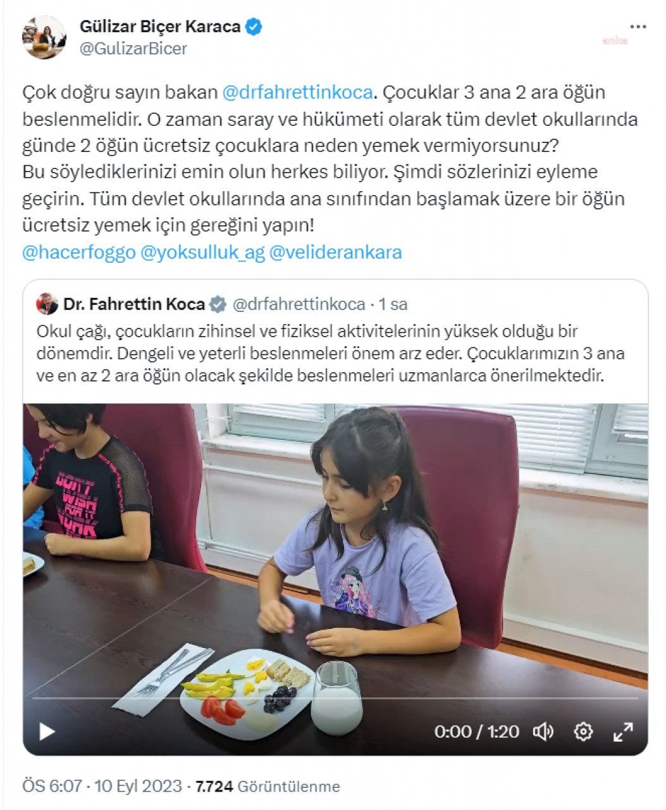Screen dimensions: 666x810
Task: Mute the video volume icon
Action: click(x=543, y=732)
